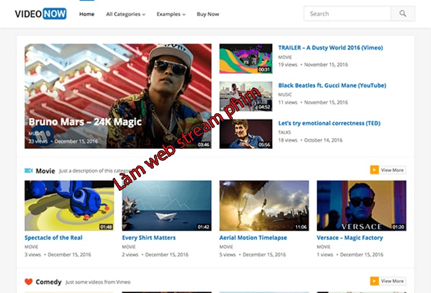The image size is (431, 293).
Task: Open the Buy Now menu item
Action: point(208,14)
